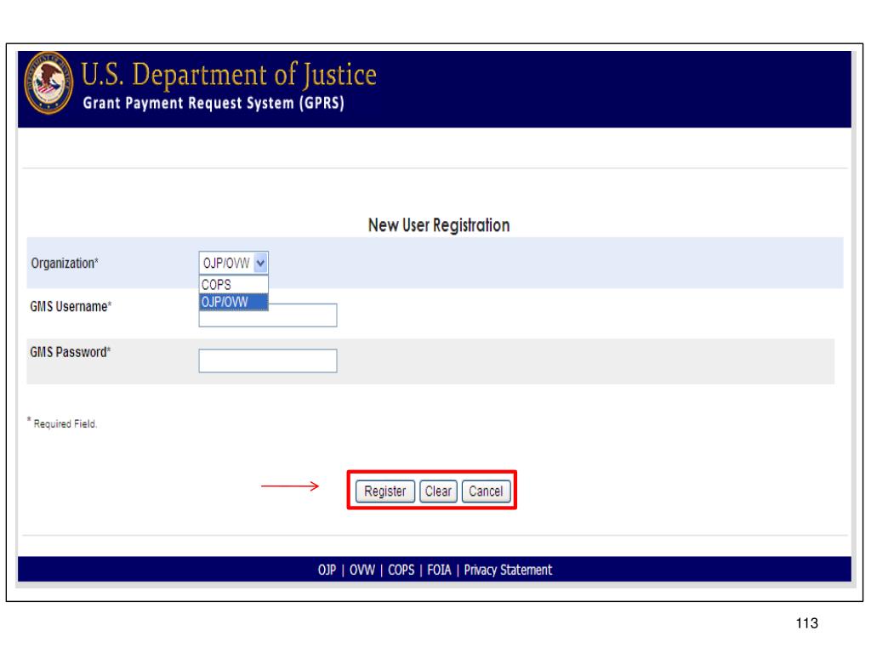
Task: View the Privacy Statement link
Action: [508, 570]
